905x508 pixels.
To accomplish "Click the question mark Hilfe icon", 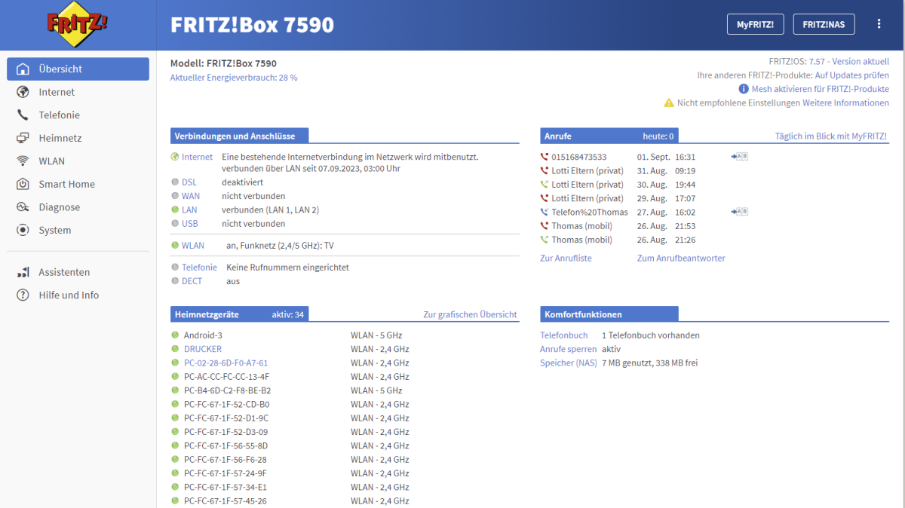I will (23, 295).
